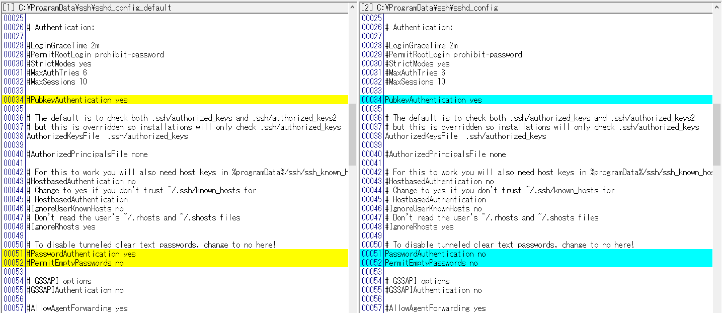The image size is (722, 313).
Task: Click line number 00051 in the right pane
Action: (372, 254)
